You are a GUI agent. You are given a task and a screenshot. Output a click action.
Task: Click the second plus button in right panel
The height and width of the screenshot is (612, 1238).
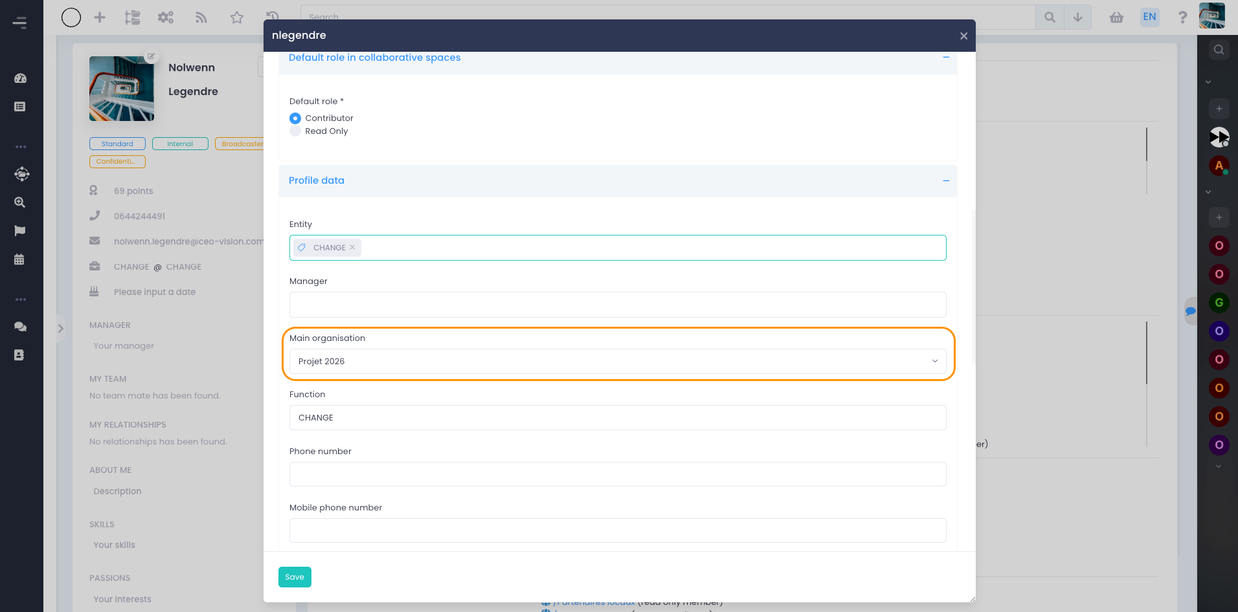[1219, 217]
